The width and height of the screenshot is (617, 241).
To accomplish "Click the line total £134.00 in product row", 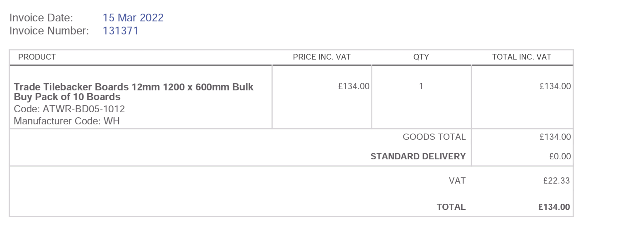I will [555, 86].
